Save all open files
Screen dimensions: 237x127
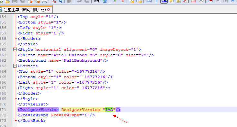click(22, 1)
